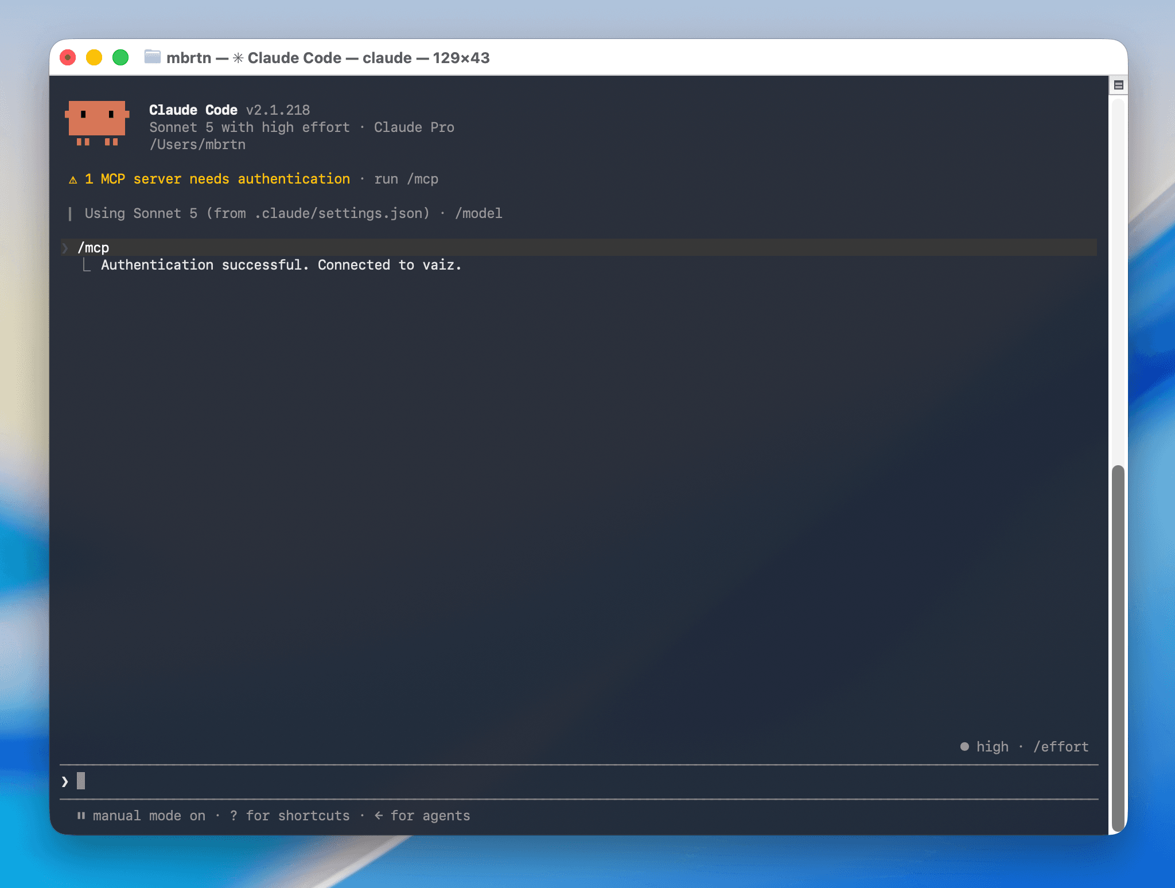The image size is (1175, 888).
Task: Maximize the window with green button
Action: pos(120,57)
